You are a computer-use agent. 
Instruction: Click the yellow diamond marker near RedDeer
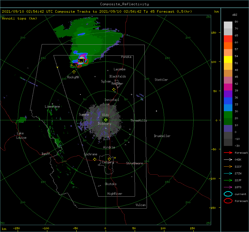tap(114, 90)
